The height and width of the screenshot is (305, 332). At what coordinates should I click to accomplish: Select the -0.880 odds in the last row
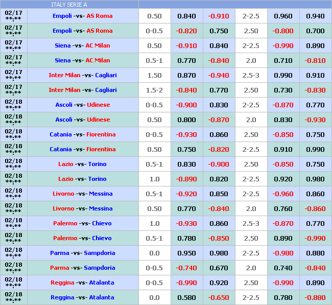coord(315,297)
